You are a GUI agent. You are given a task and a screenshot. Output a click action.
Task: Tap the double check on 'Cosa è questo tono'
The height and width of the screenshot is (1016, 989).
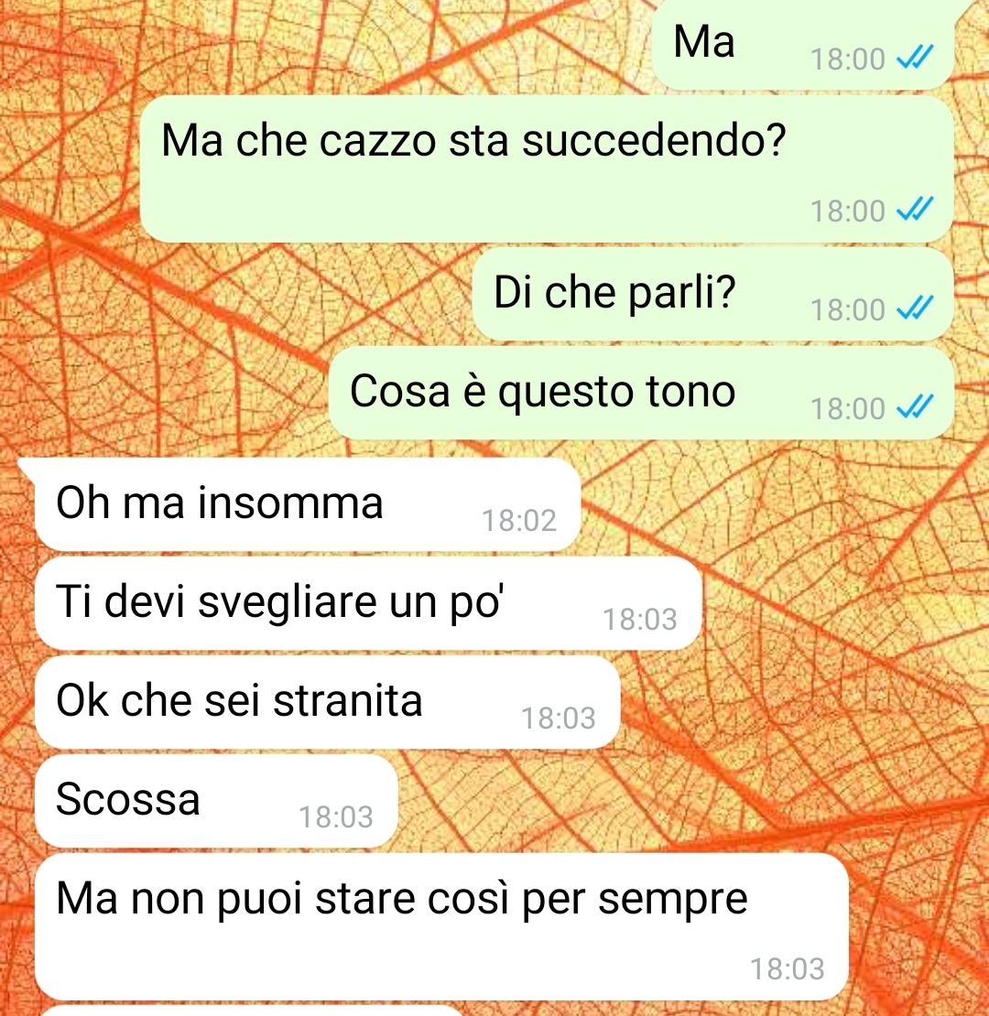(915, 407)
